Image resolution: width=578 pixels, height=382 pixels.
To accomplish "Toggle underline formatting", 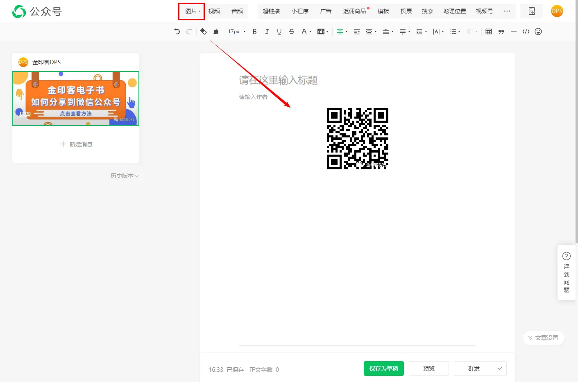I will 279,31.
